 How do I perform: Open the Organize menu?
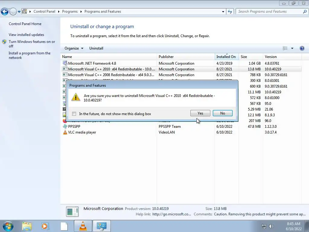pos(74,48)
